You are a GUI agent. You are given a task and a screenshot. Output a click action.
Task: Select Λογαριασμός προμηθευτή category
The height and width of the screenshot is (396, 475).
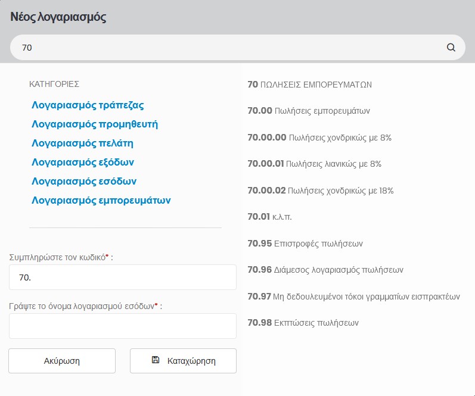[x=95, y=124]
